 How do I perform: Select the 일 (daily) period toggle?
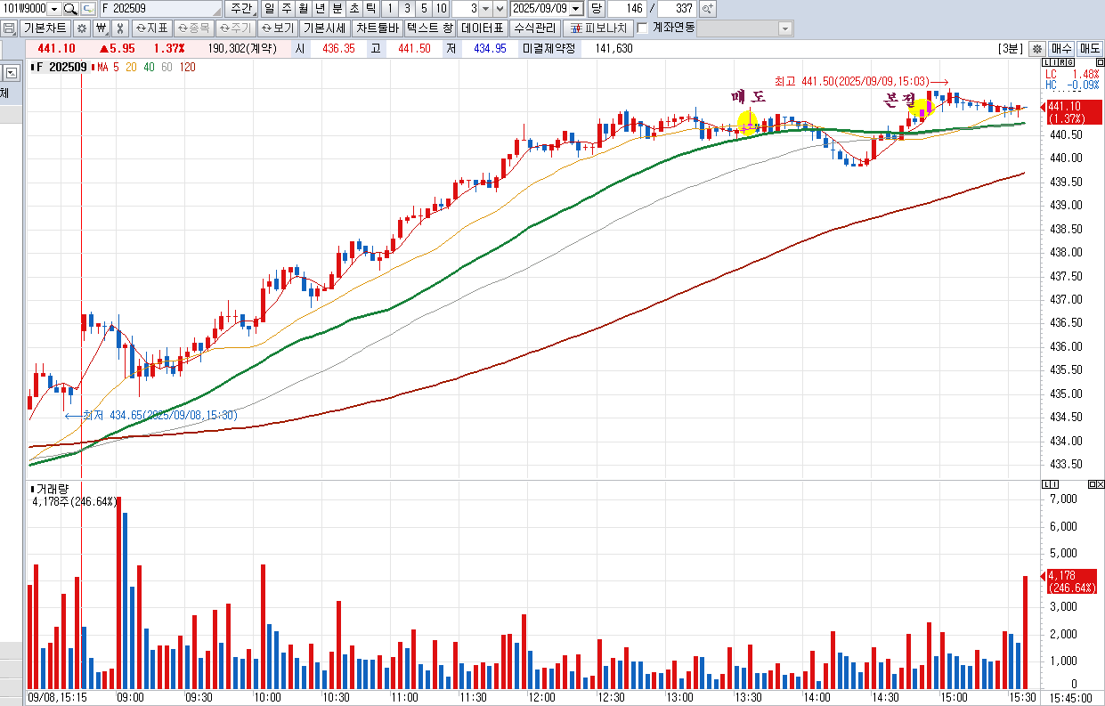point(269,9)
